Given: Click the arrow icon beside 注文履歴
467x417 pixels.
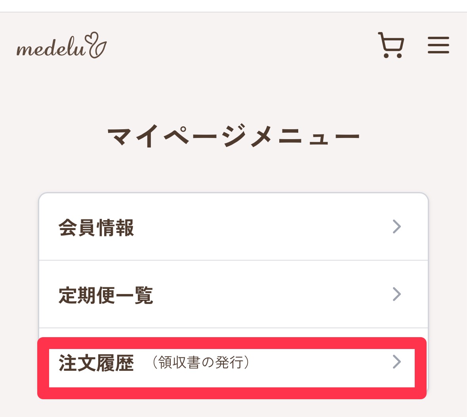Looking at the screenshot, I should [396, 362].
